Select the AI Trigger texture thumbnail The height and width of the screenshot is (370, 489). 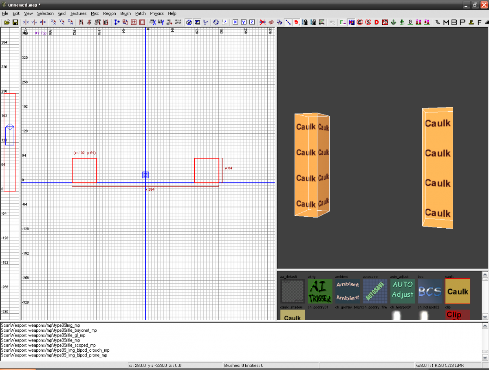[319, 291]
